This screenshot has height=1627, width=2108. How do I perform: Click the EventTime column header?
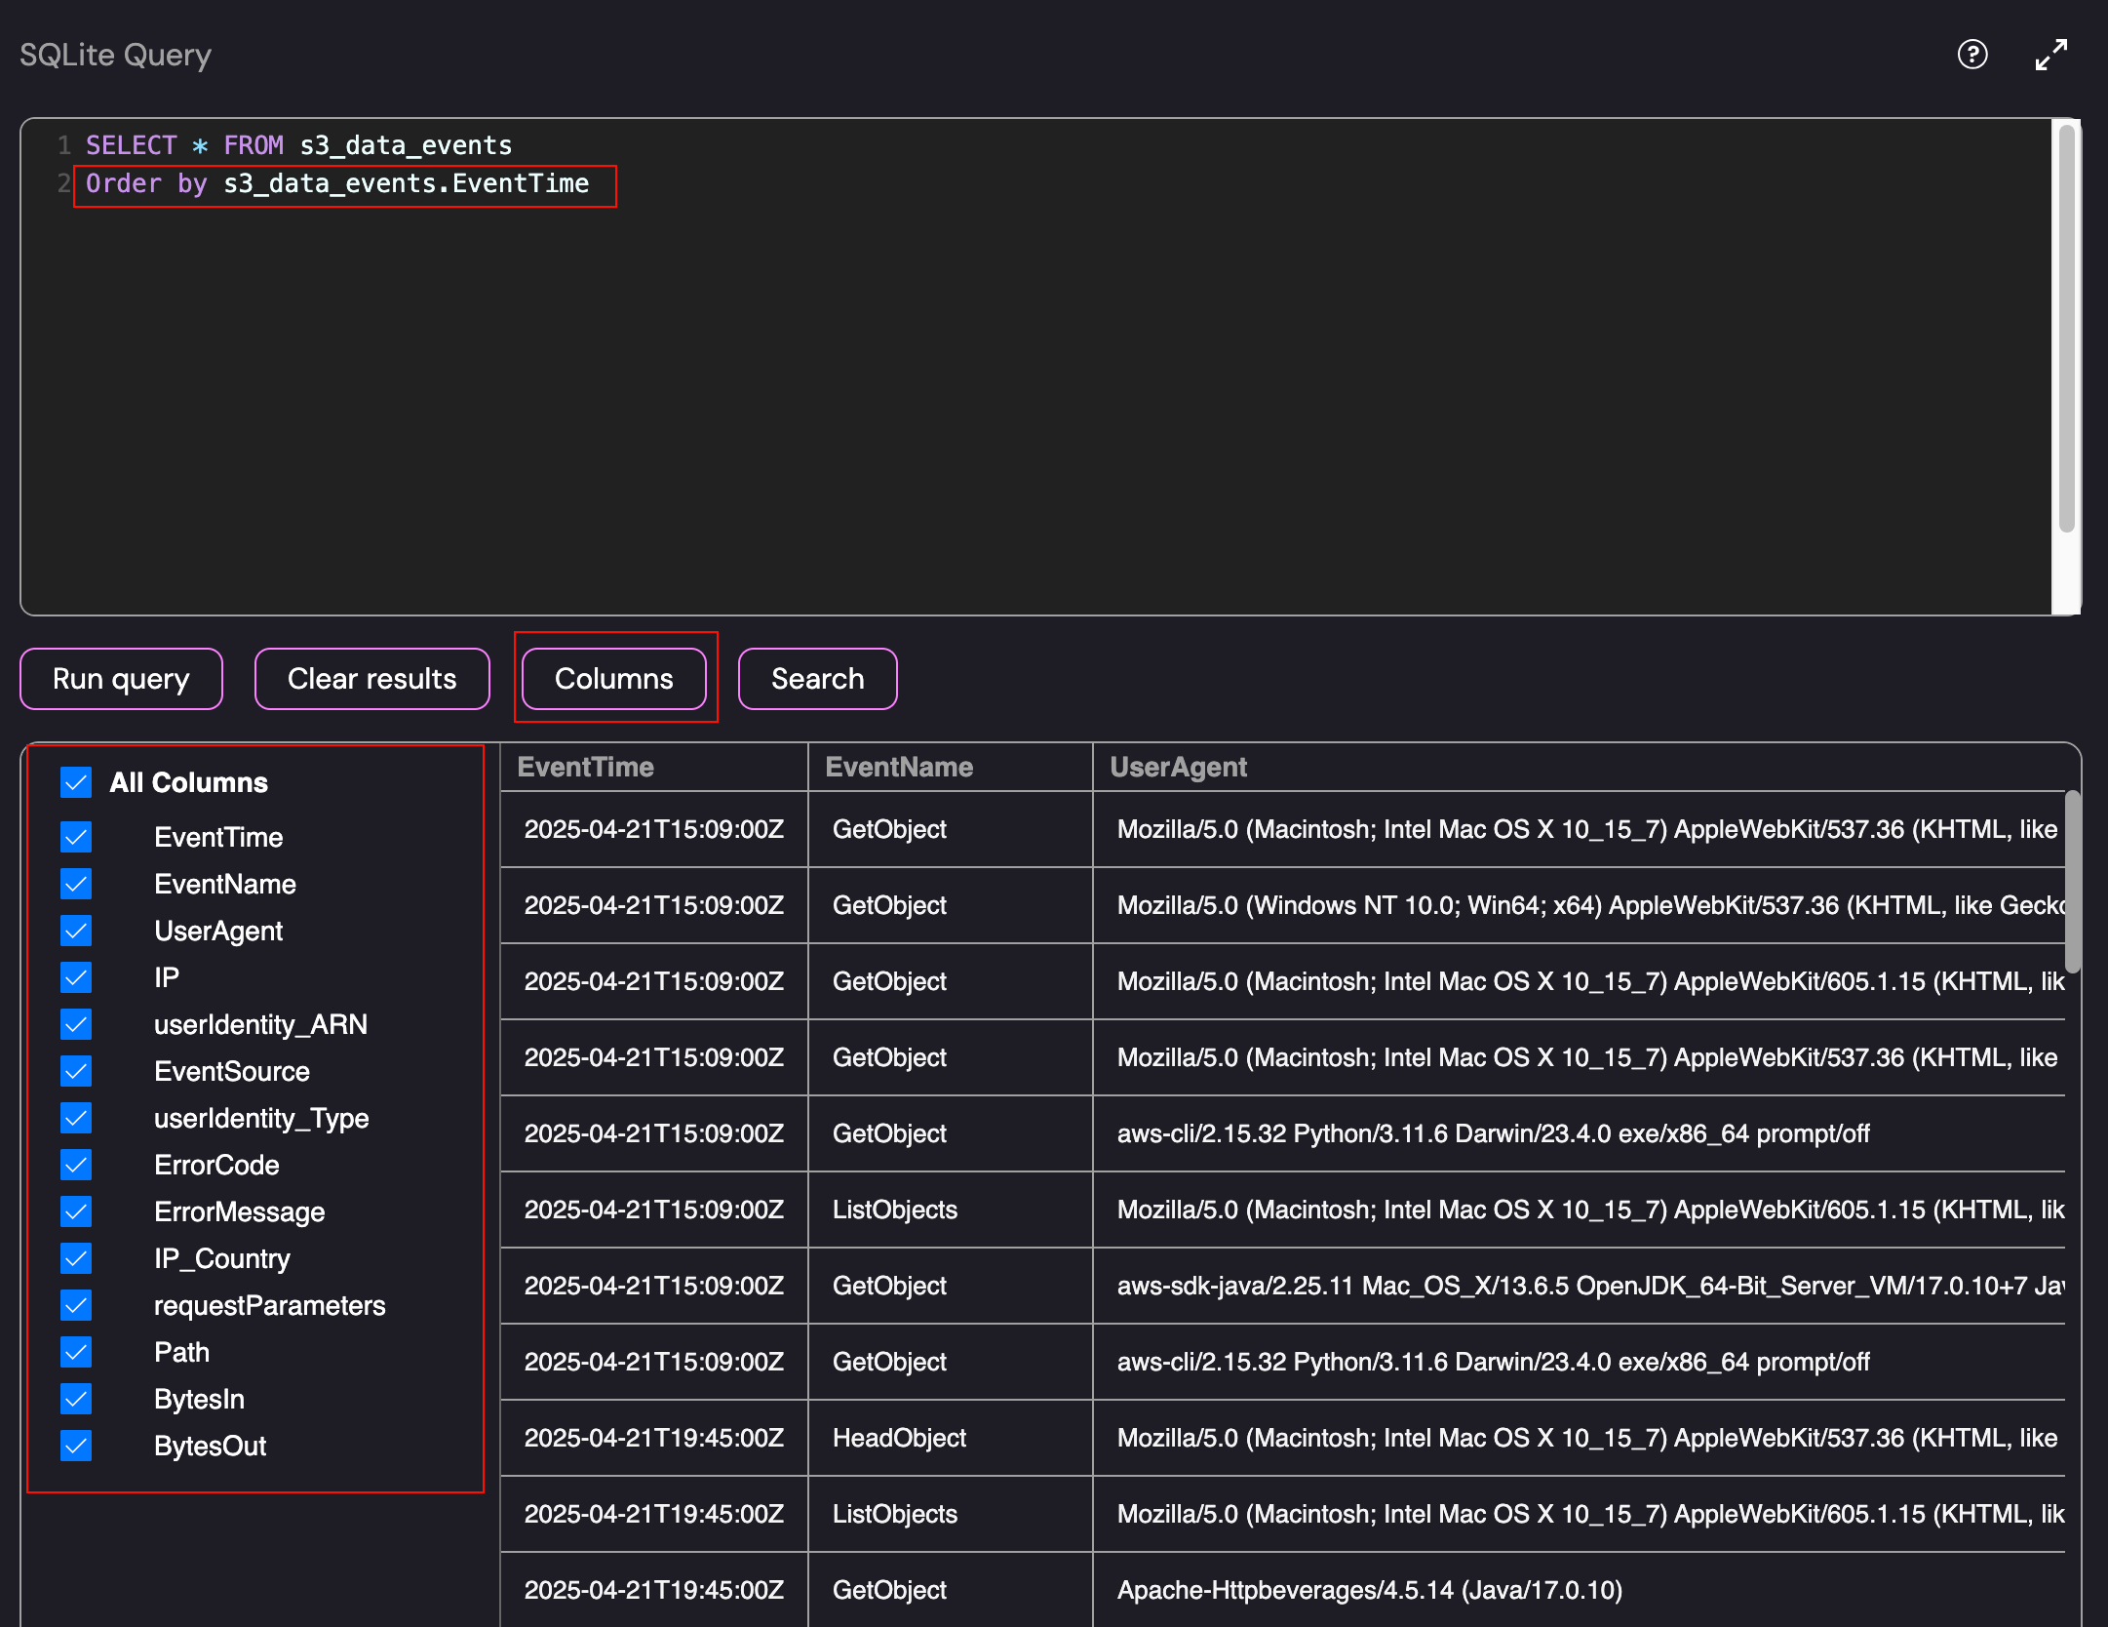coord(585,767)
